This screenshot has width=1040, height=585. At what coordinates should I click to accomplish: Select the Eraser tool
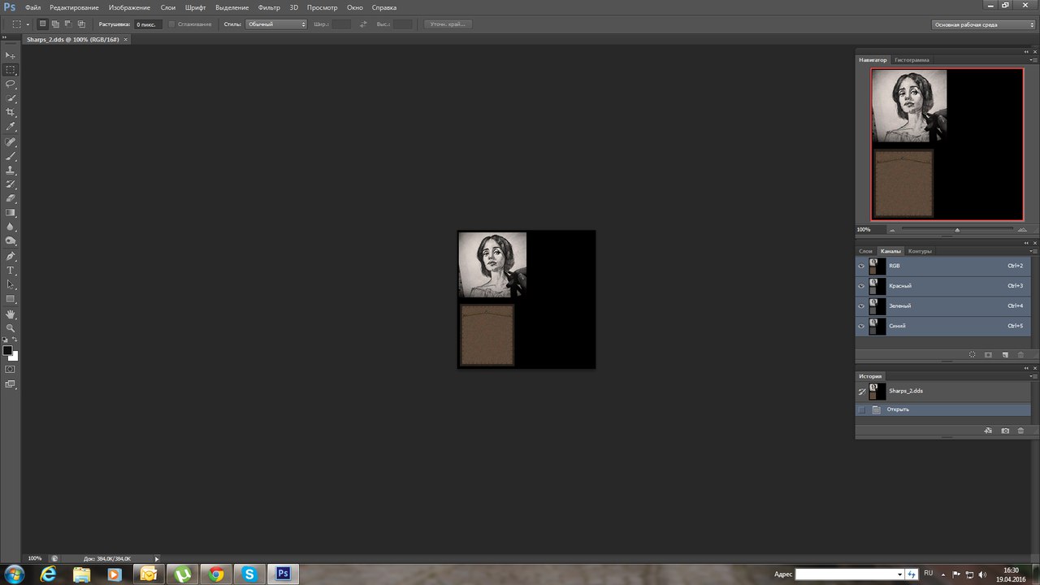click(11, 198)
